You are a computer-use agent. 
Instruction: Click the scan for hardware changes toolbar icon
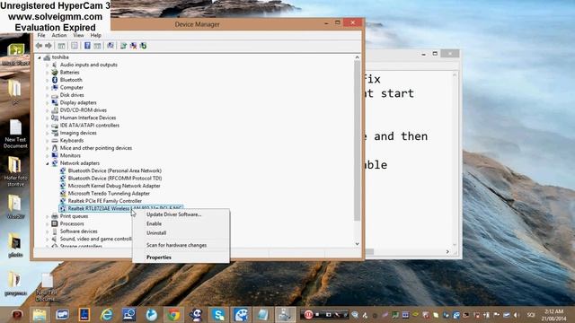pyautogui.click(x=110, y=46)
